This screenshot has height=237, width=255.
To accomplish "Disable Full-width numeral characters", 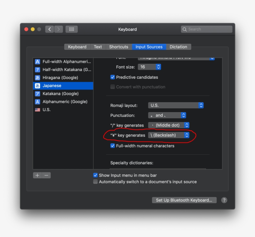I will point(113,145).
